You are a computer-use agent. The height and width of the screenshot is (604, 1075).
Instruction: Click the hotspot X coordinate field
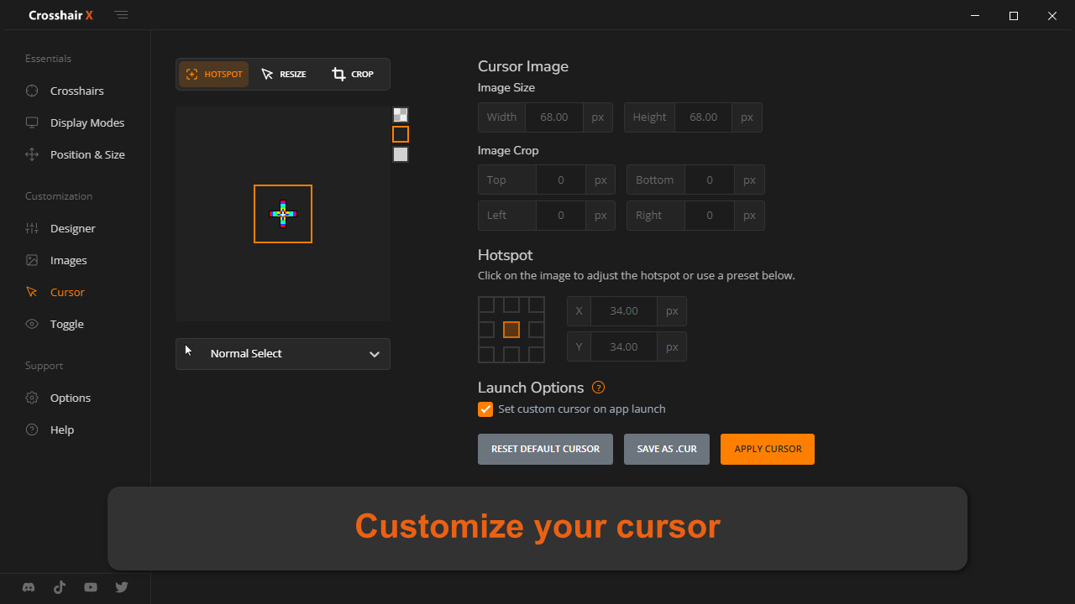[624, 311]
